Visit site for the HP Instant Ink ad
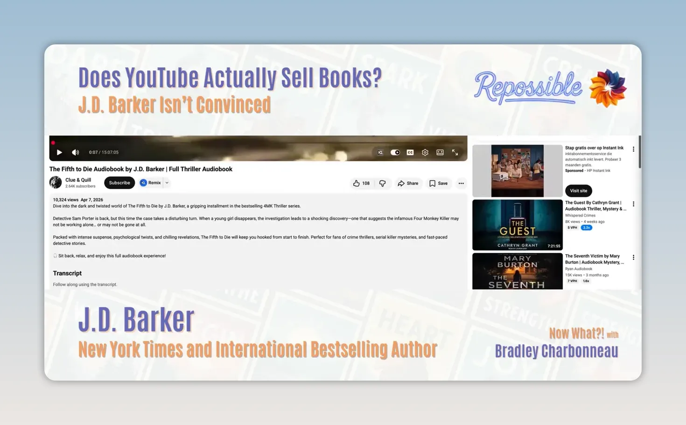This screenshot has width=686, height=425. (x=579, y=191)
